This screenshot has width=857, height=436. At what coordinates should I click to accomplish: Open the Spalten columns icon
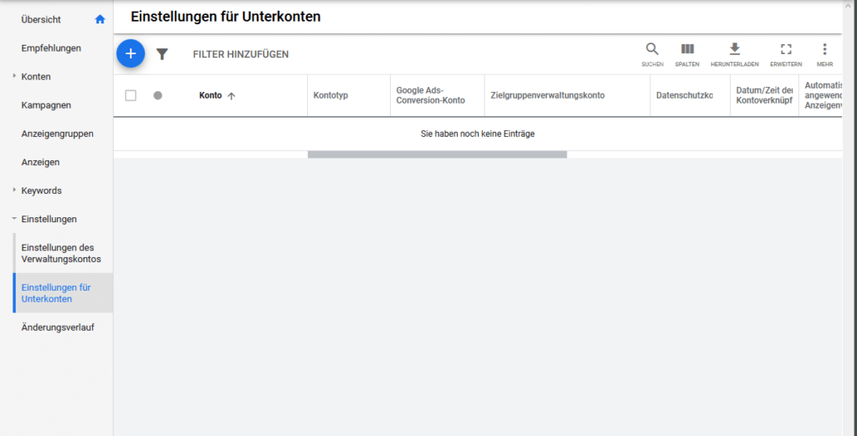(687, 50)
